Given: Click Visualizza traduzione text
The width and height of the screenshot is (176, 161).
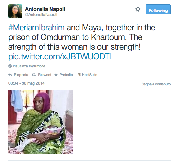Looking at the screenshot, I should pyautogui.click(x=29, y=66).
